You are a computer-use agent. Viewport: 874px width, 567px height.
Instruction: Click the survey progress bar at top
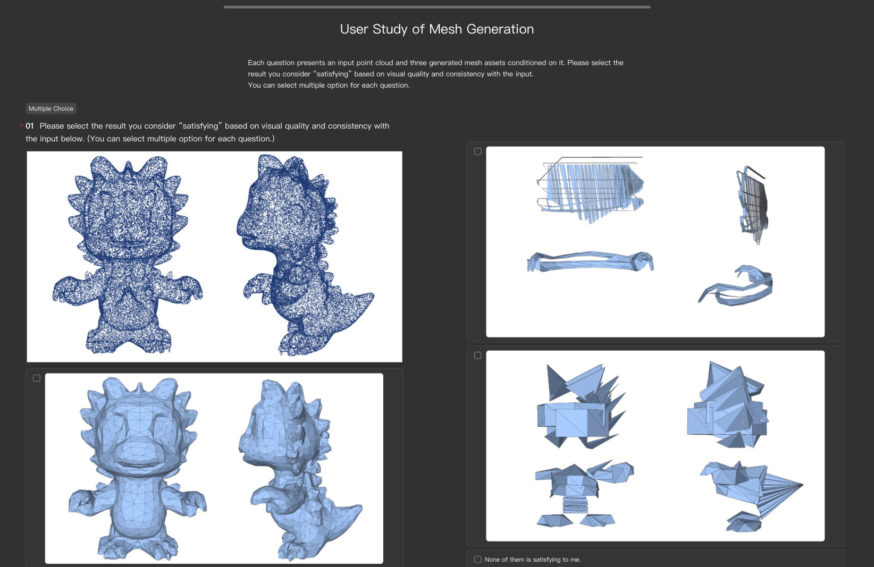click(x=437, y=7)
